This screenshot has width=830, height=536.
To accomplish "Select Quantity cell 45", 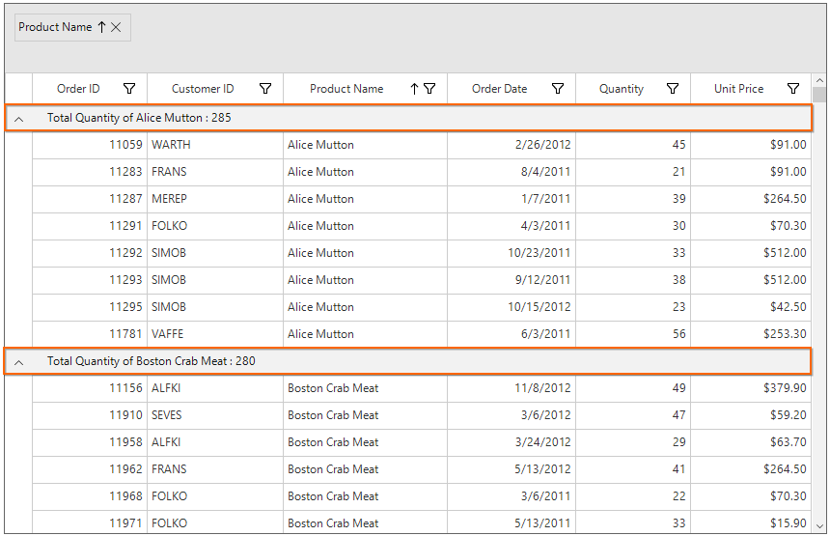I will coord(633,145).
